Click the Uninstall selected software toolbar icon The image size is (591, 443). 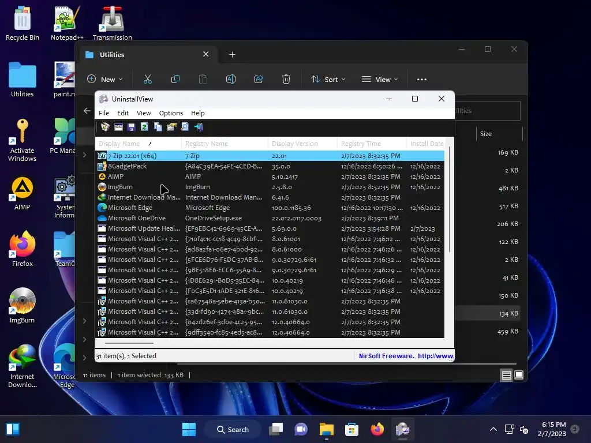[x=105, y=127]
